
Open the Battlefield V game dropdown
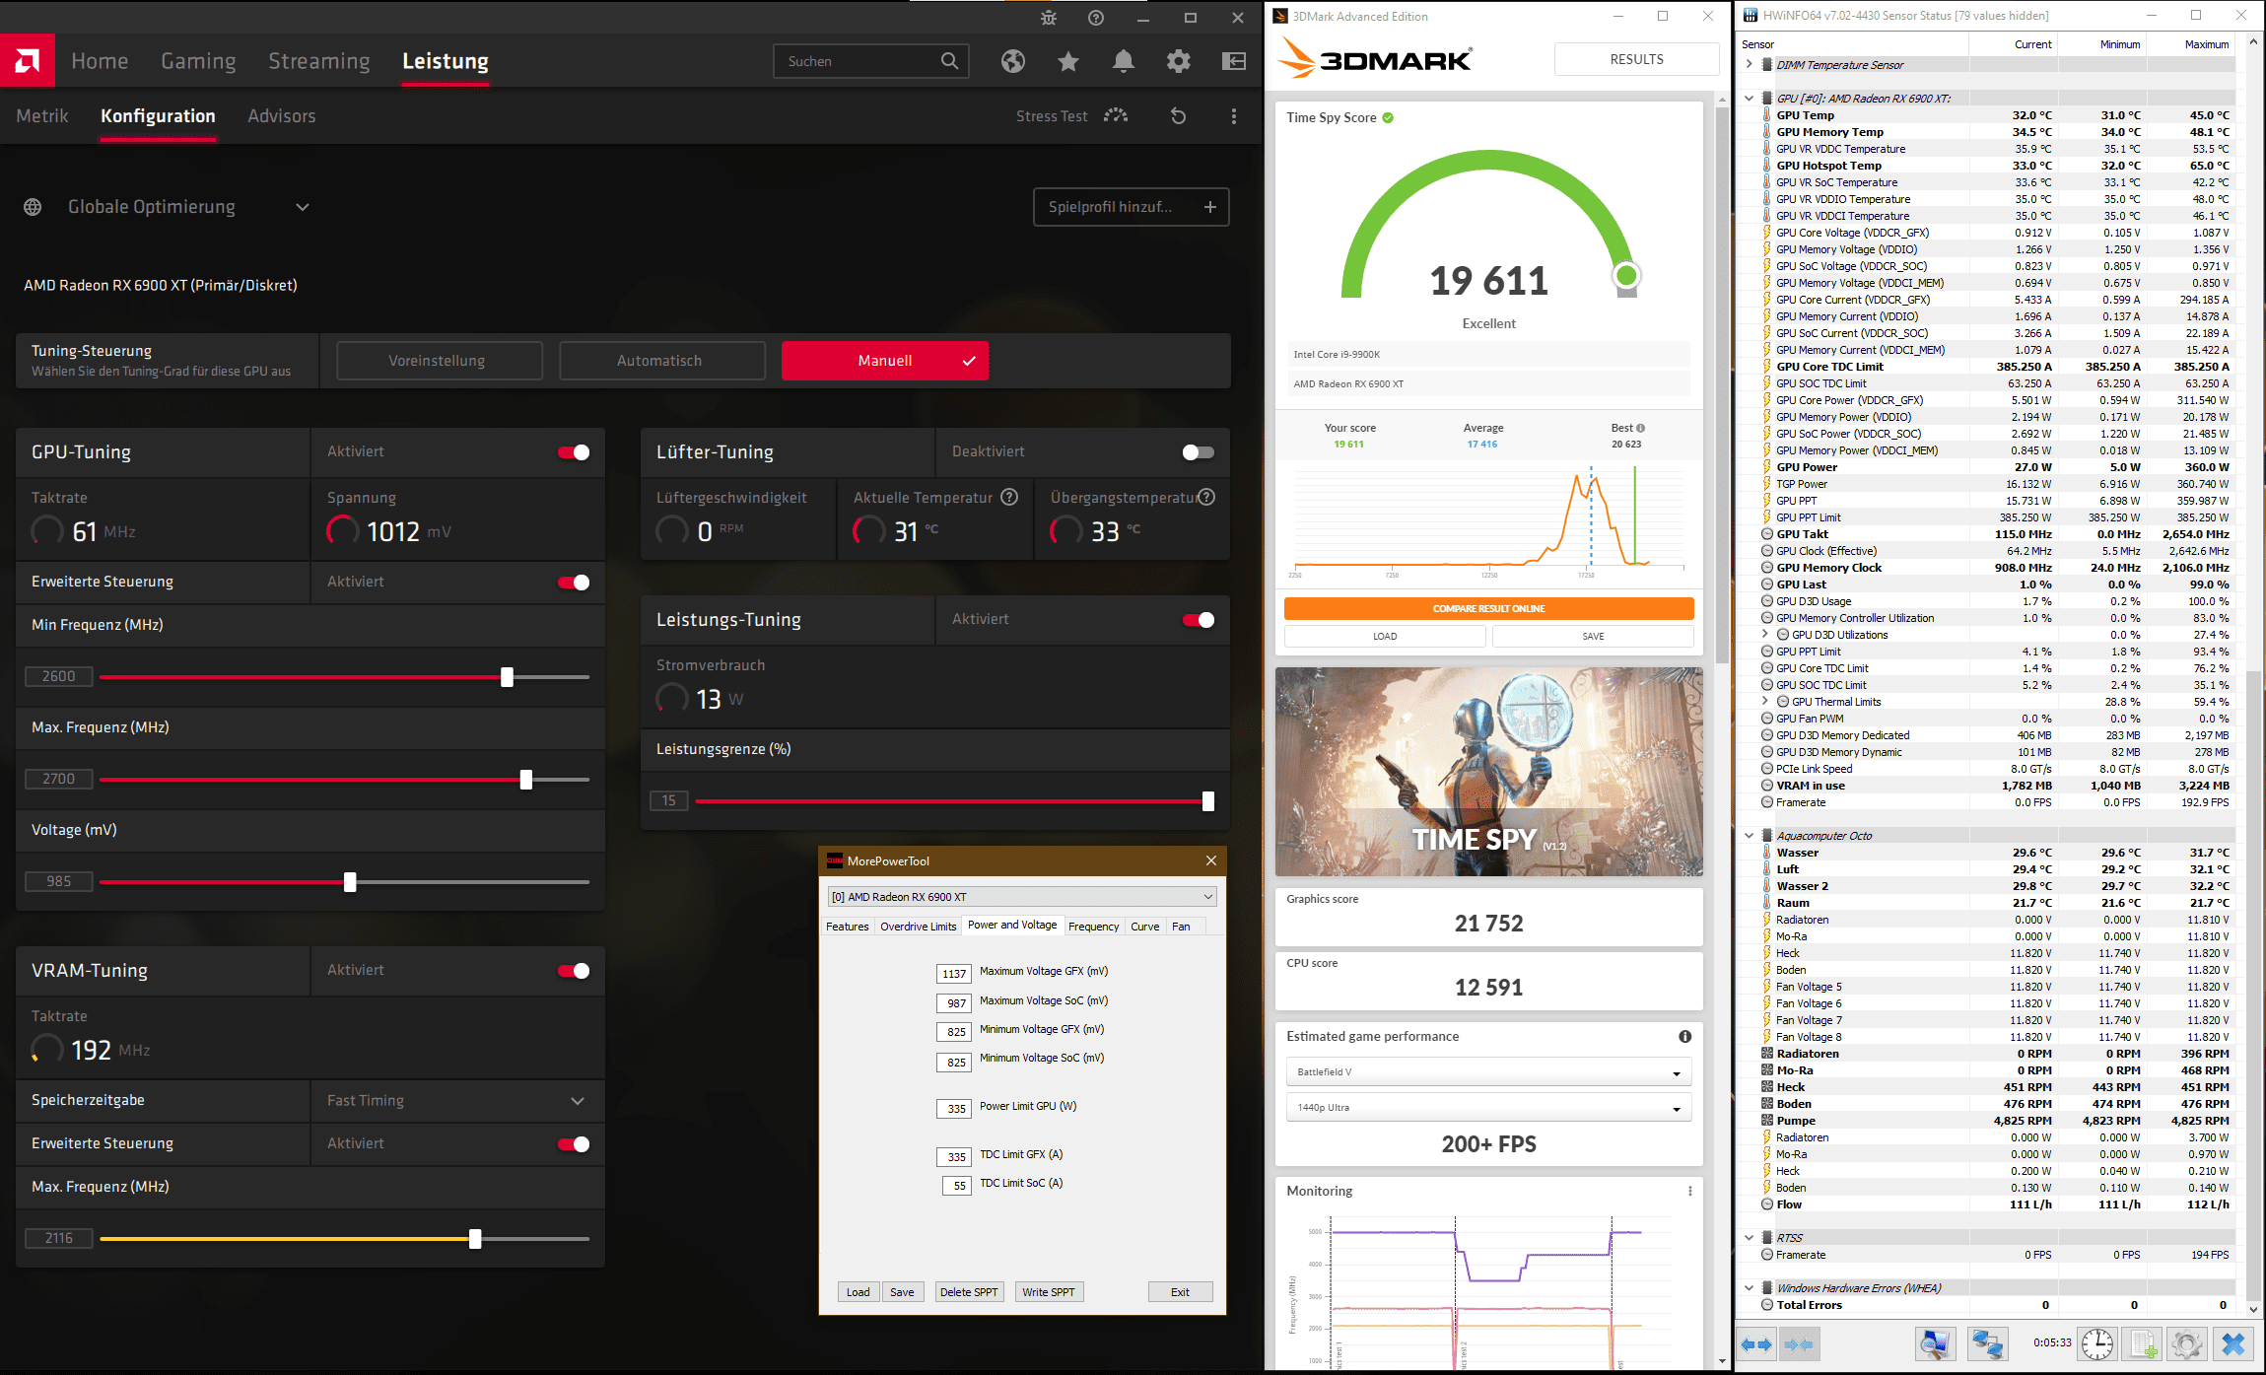pos(1488,1072)
